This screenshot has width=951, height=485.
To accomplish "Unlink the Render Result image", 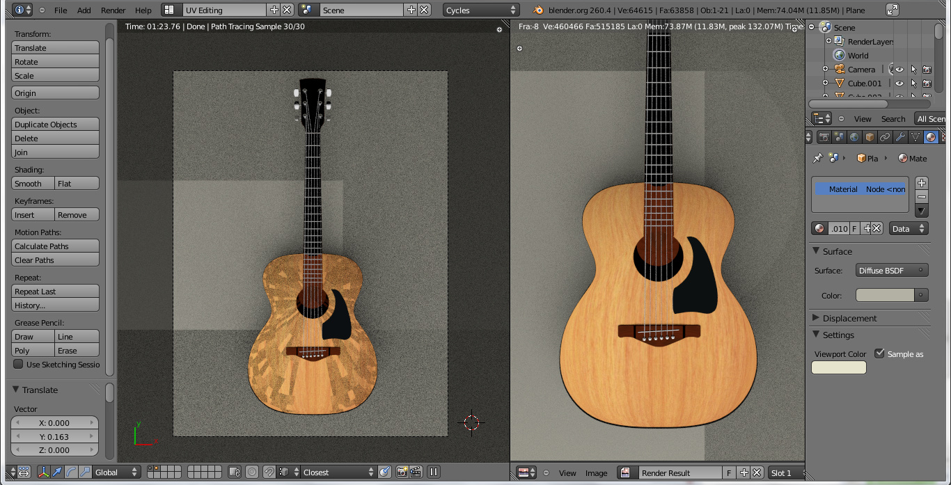I will pyautogui.click(x=757, y=472).
